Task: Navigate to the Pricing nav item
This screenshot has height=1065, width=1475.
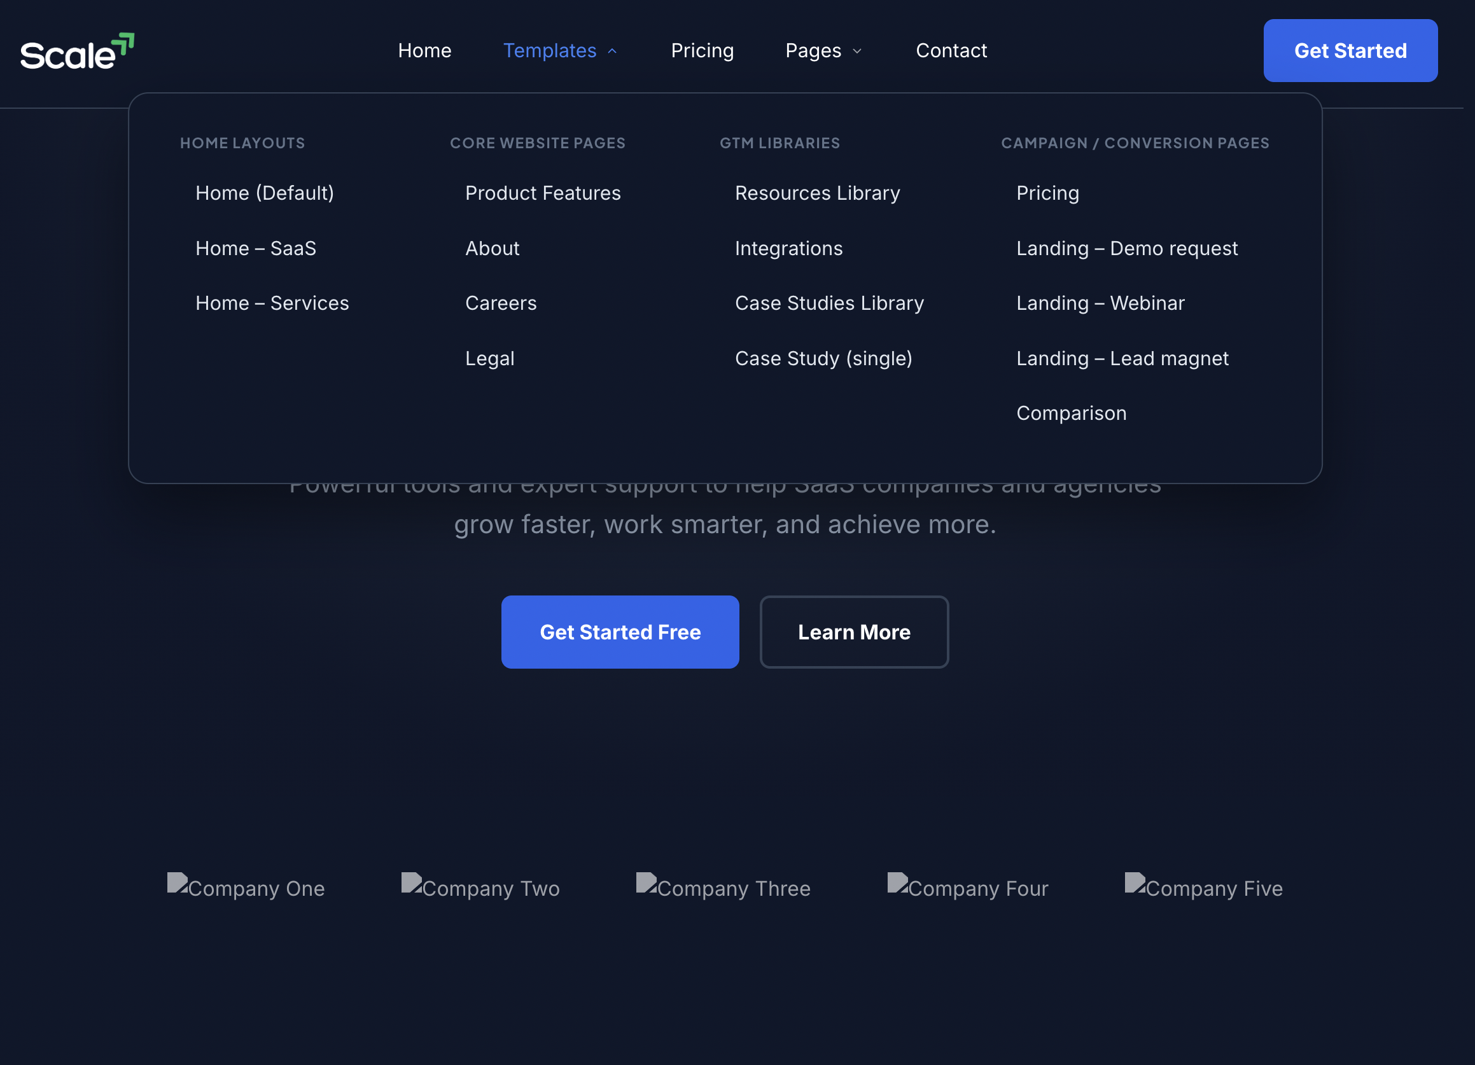Action: [x=703, y=51]
